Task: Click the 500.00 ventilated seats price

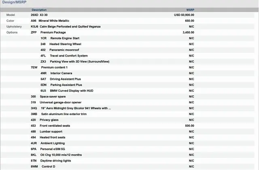Action: (x=189, y=126)
